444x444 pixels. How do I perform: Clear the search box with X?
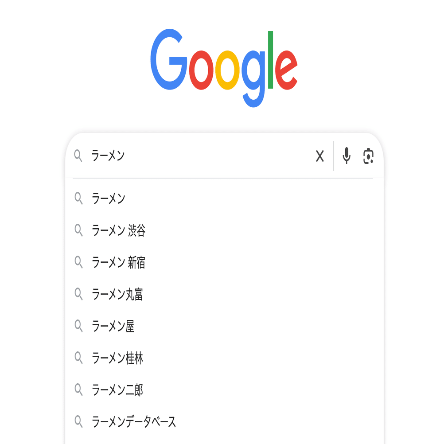tap(320, 156)
